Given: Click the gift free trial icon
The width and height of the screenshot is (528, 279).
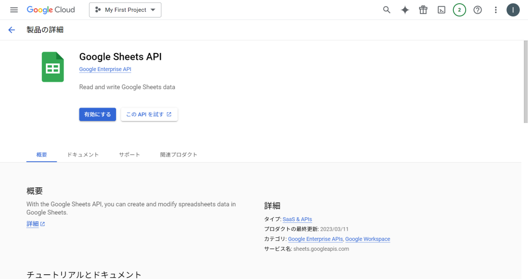Looking at the screenshot, I should point(423,10).
